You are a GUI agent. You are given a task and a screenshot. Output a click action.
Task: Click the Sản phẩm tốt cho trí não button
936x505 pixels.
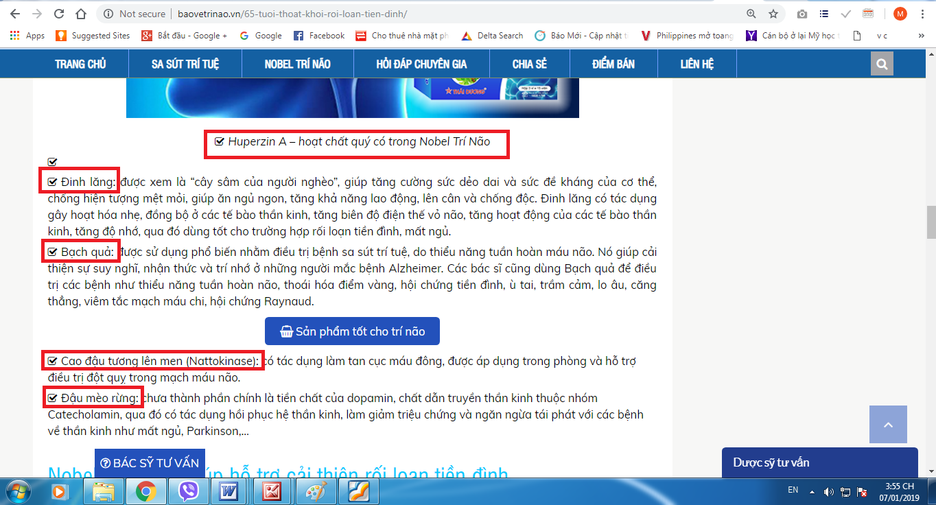click(352, 331)
